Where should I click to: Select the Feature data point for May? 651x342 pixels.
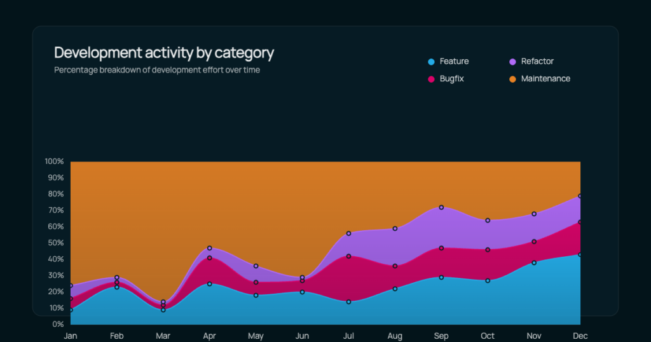point(256,296)
